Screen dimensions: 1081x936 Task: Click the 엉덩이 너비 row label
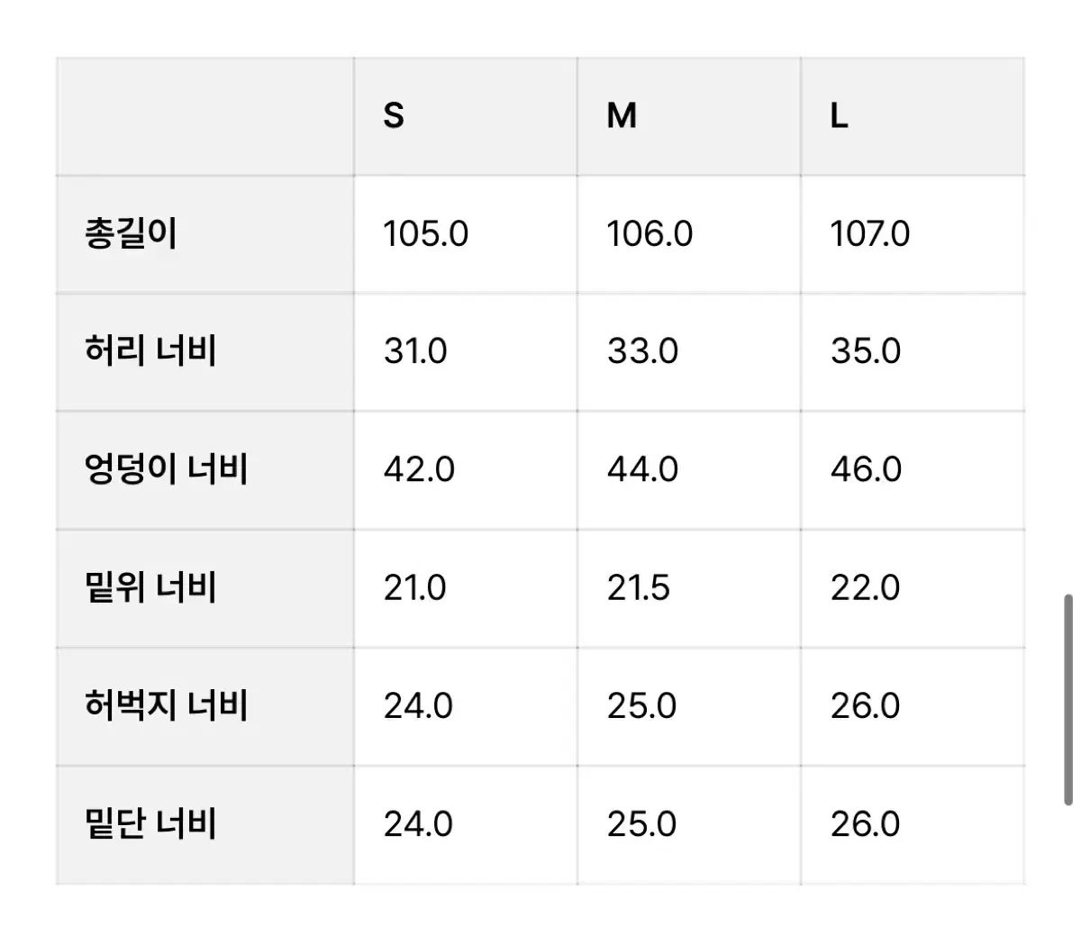click(166, 469)
